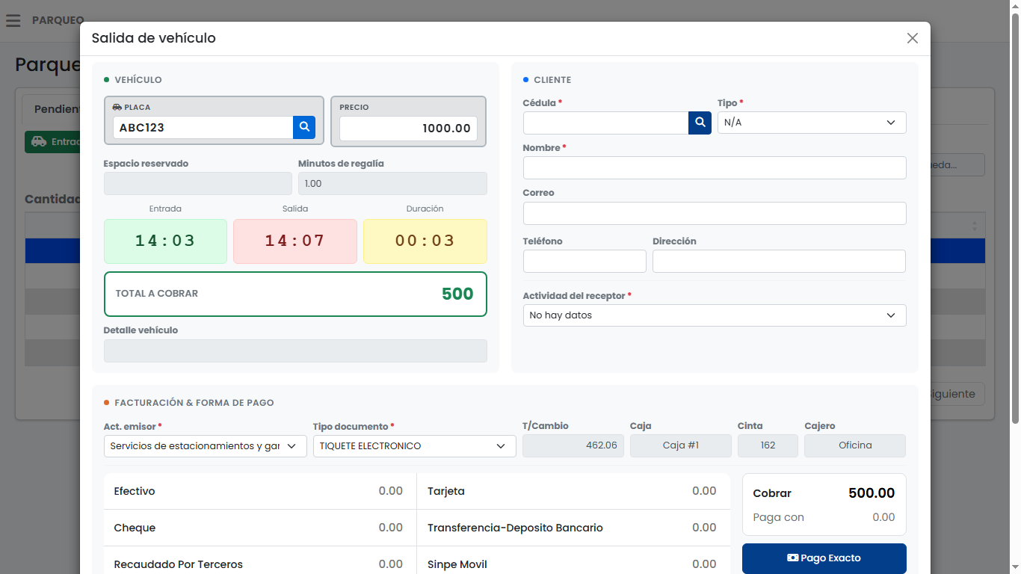
Task: Open the Tipo dropdown showing N/A
Action: click(812, 122)
